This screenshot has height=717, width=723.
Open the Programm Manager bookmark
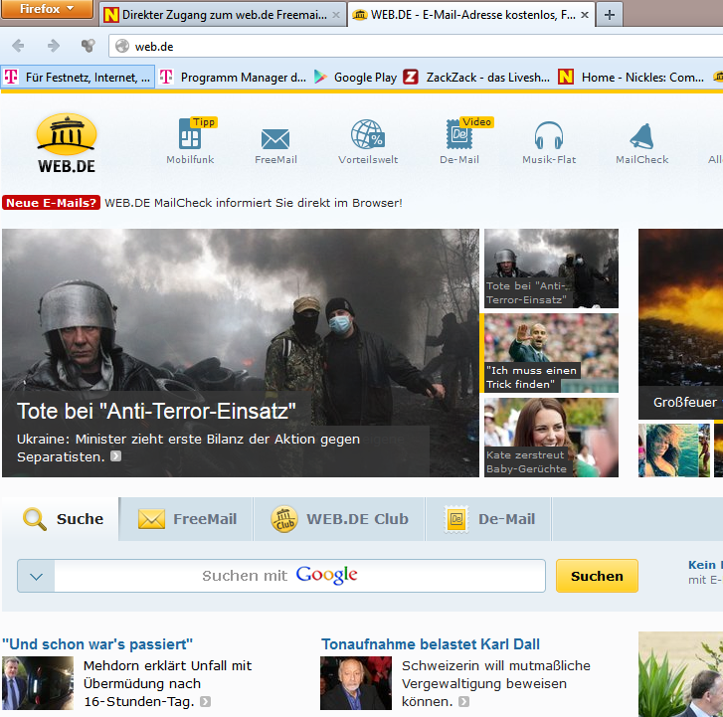[x=233, y=77]
